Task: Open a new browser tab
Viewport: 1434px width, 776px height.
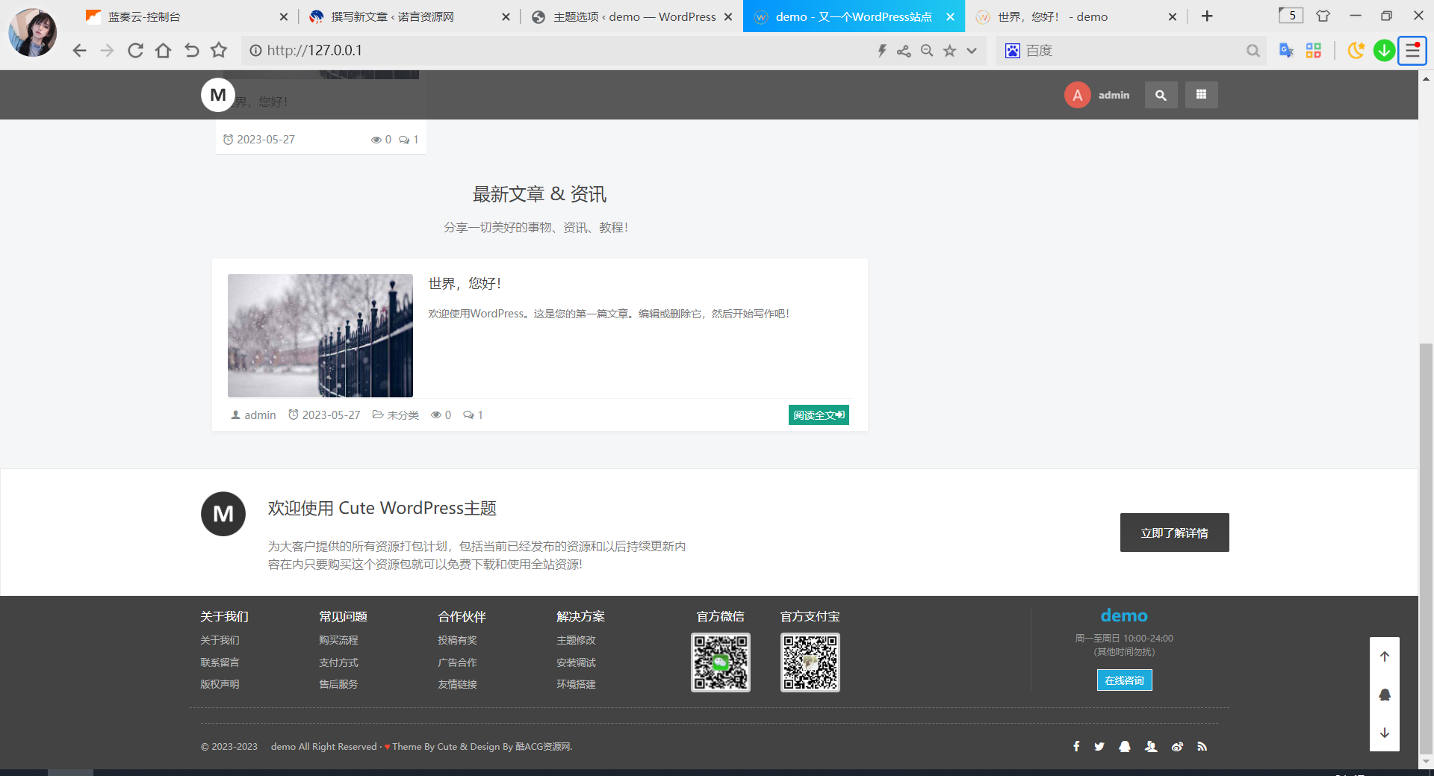Action: point(1207,16)
